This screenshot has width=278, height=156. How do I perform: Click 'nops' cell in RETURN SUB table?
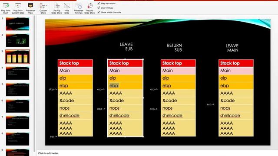tap(178, 108)
